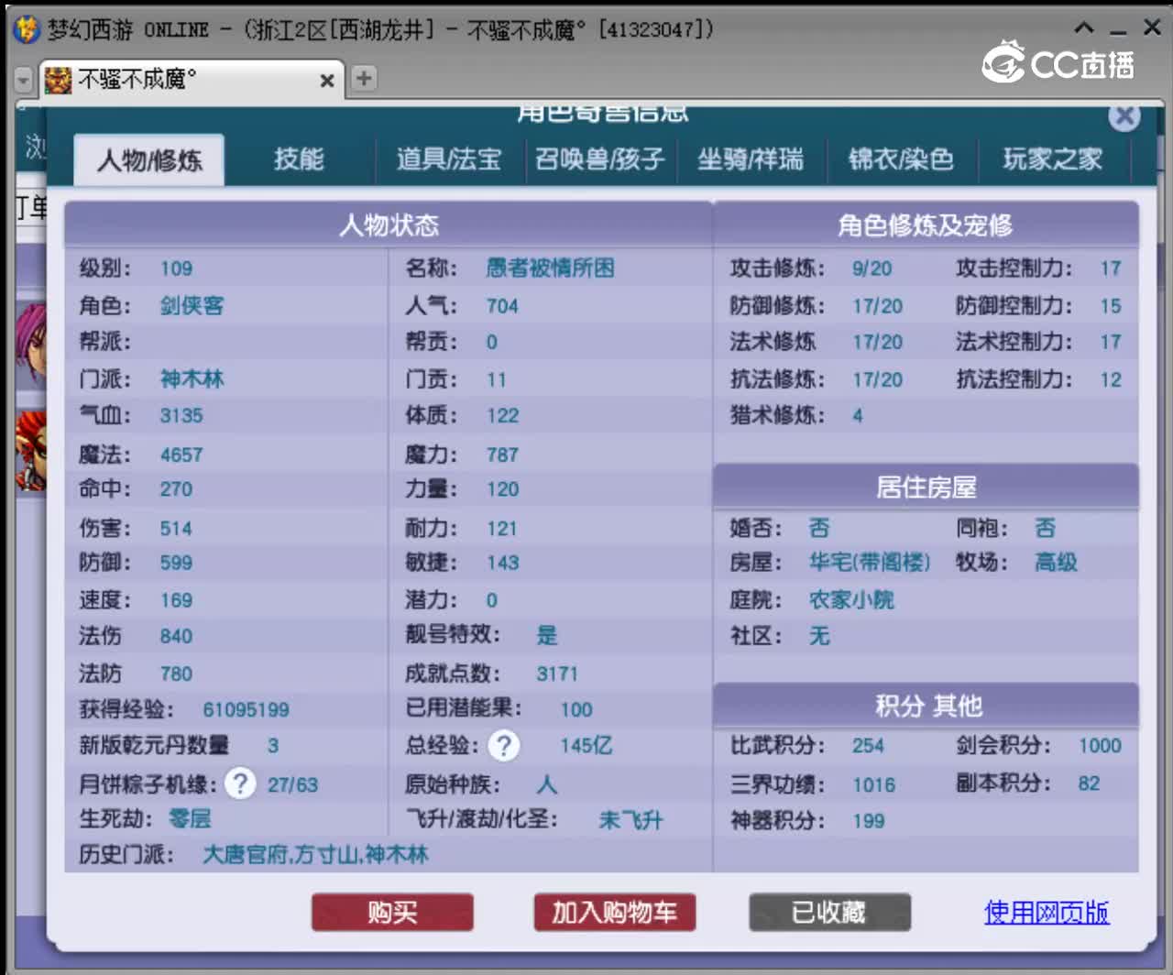Select the 成就点数 value 3171
Viewport: 1173px width, 975px height.
point(557,674)
